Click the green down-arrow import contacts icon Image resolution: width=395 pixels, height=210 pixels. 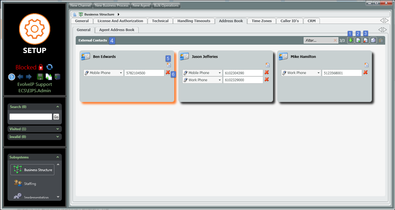tap(351, 41)
